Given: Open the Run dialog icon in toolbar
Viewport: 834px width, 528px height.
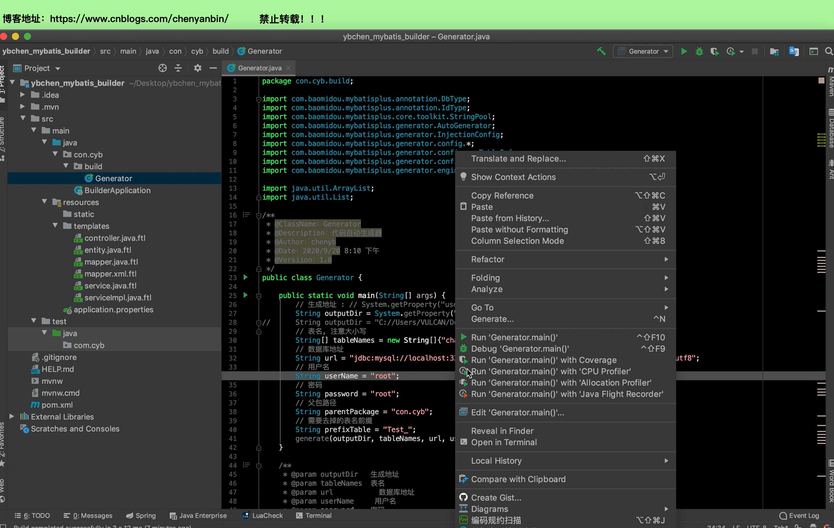Looking at the screenshot, I should [813, 51].
